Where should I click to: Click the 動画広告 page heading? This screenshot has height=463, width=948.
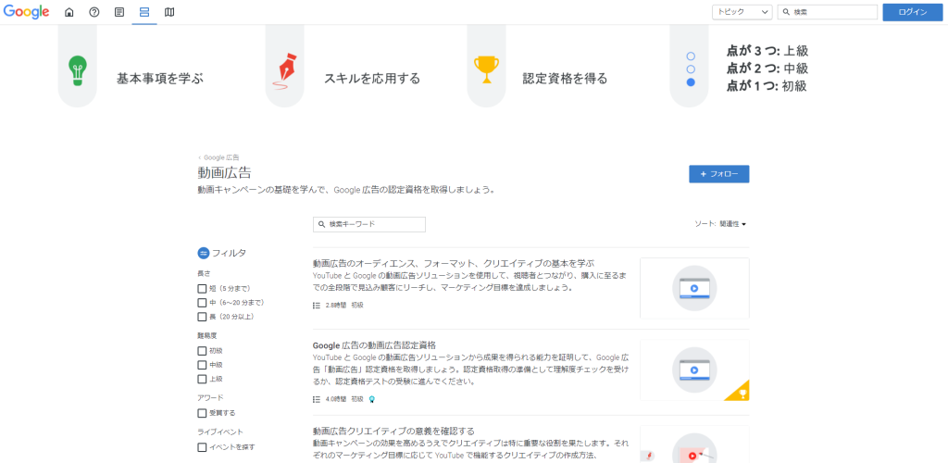pyautogui.click(x=224, y=173)
